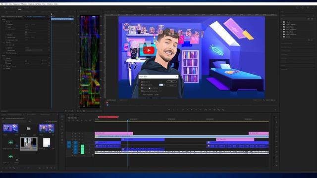Image resolution: width=317 pixels, height=178 pixels.
Task: Switch Project panel to Icon view
Action: tap(10, 168)
